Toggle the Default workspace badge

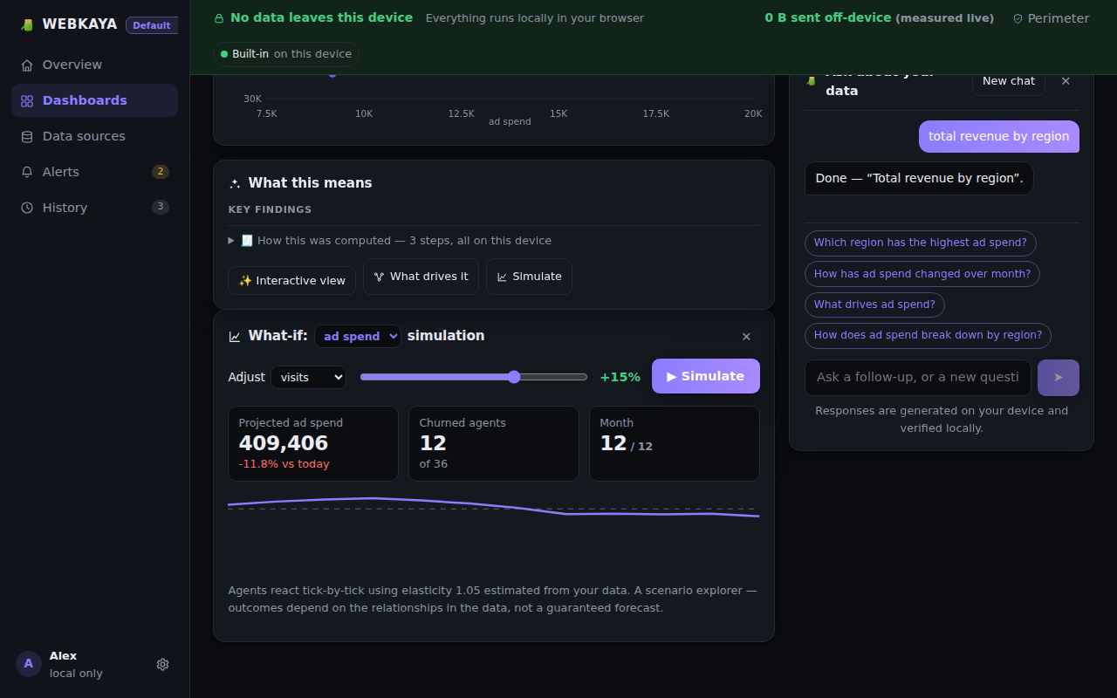click(152, 25)
